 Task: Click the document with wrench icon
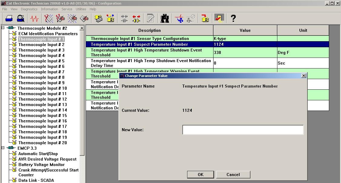[x=150, y=18]
